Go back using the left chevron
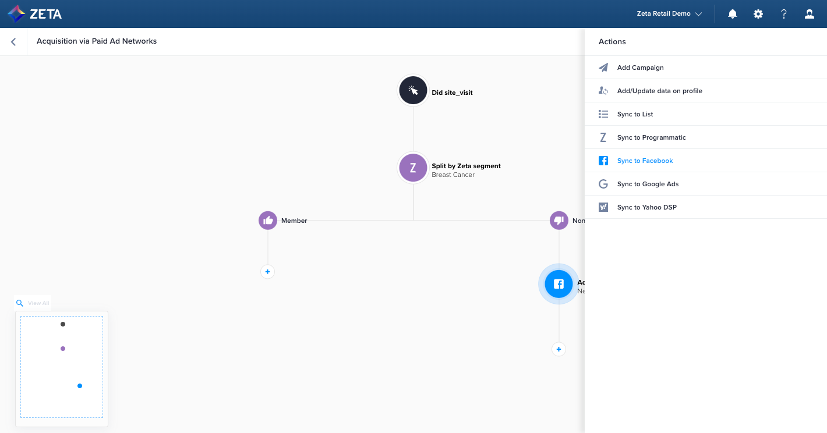Viewport: 827px width, 433px height. (13, 42)
